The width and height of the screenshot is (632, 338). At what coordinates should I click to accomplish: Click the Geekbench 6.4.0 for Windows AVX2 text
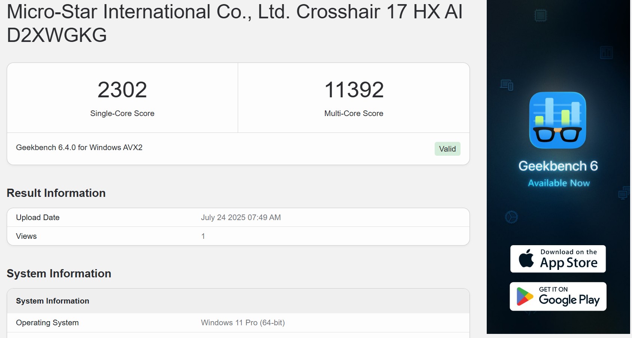click(x=79, y=147)
